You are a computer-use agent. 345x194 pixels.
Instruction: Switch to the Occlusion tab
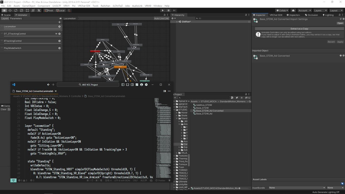click(312, 15)
